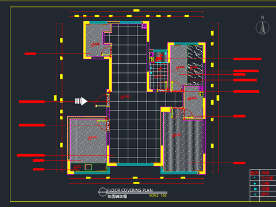Select the small-tile bathroom floor area
Screen dimensions: 276x207
tap(158, 76)
